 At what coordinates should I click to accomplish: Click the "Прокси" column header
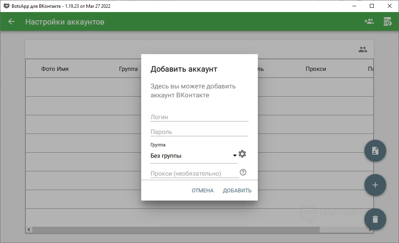(315, 69)
